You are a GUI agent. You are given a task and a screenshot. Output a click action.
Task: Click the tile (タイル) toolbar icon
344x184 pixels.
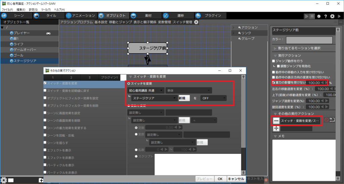pyautogui.click(x=36, y=15)
